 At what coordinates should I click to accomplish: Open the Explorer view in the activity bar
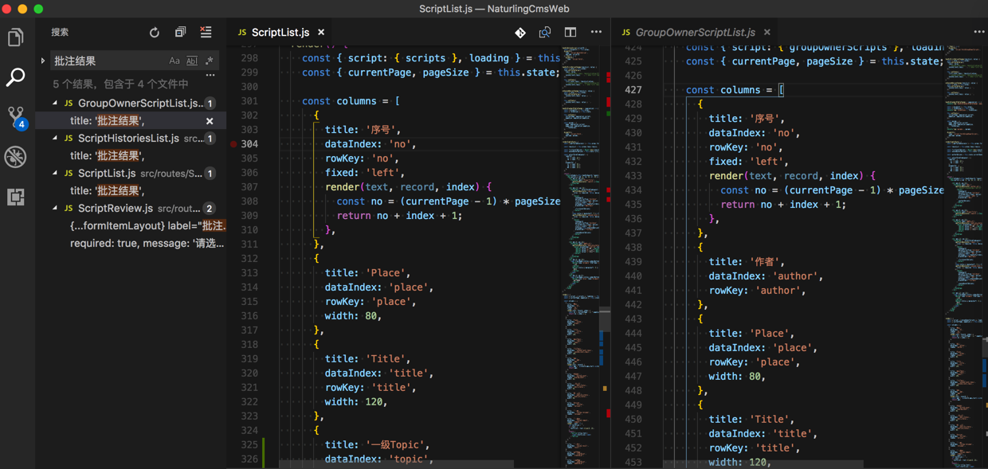coord(16,37)
